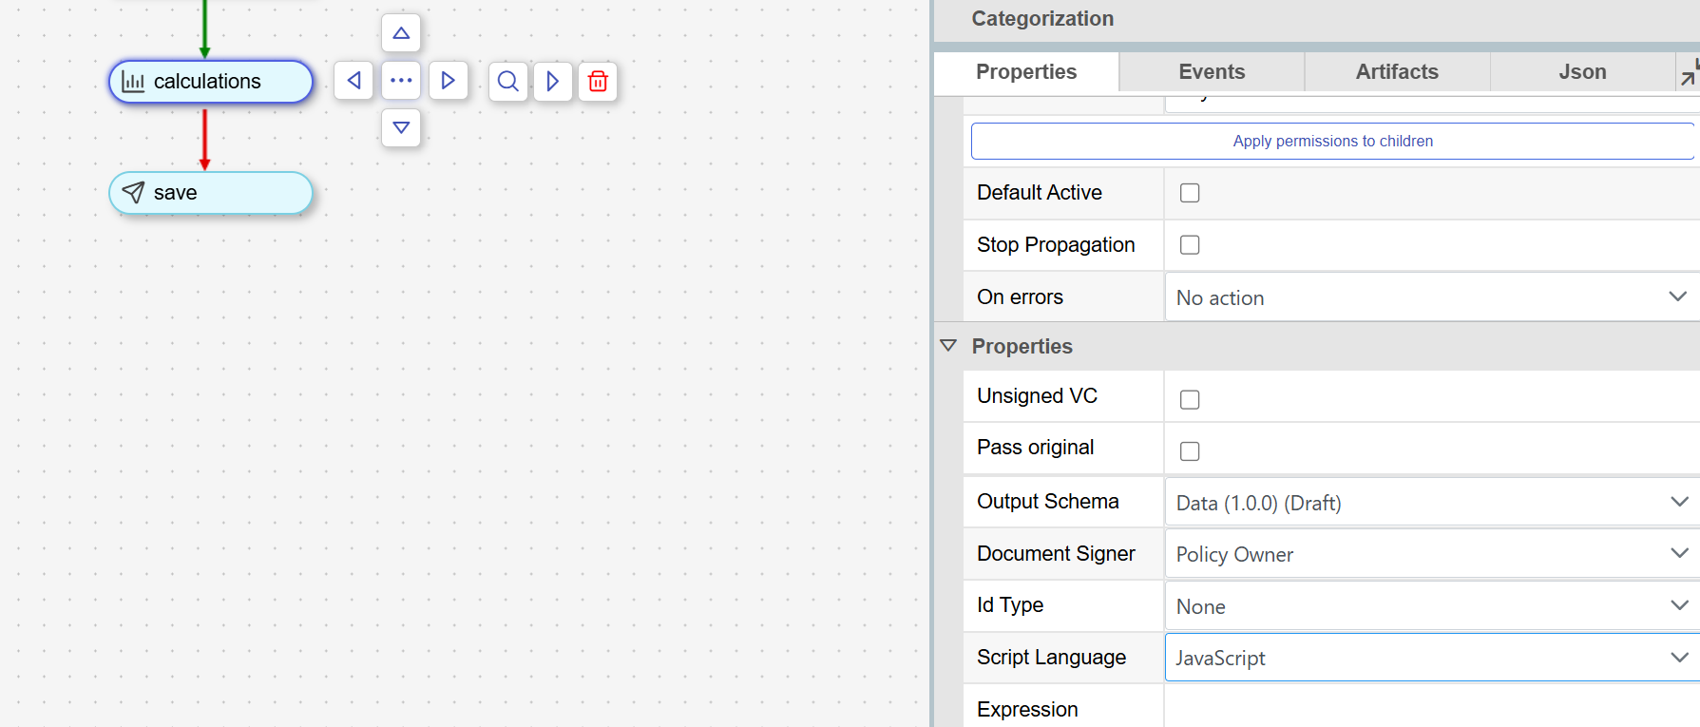Click the arrow icon next to magnifier
Image resolution: width=1700 pixels, height=727 pixels.
click(x=552, y=82)
